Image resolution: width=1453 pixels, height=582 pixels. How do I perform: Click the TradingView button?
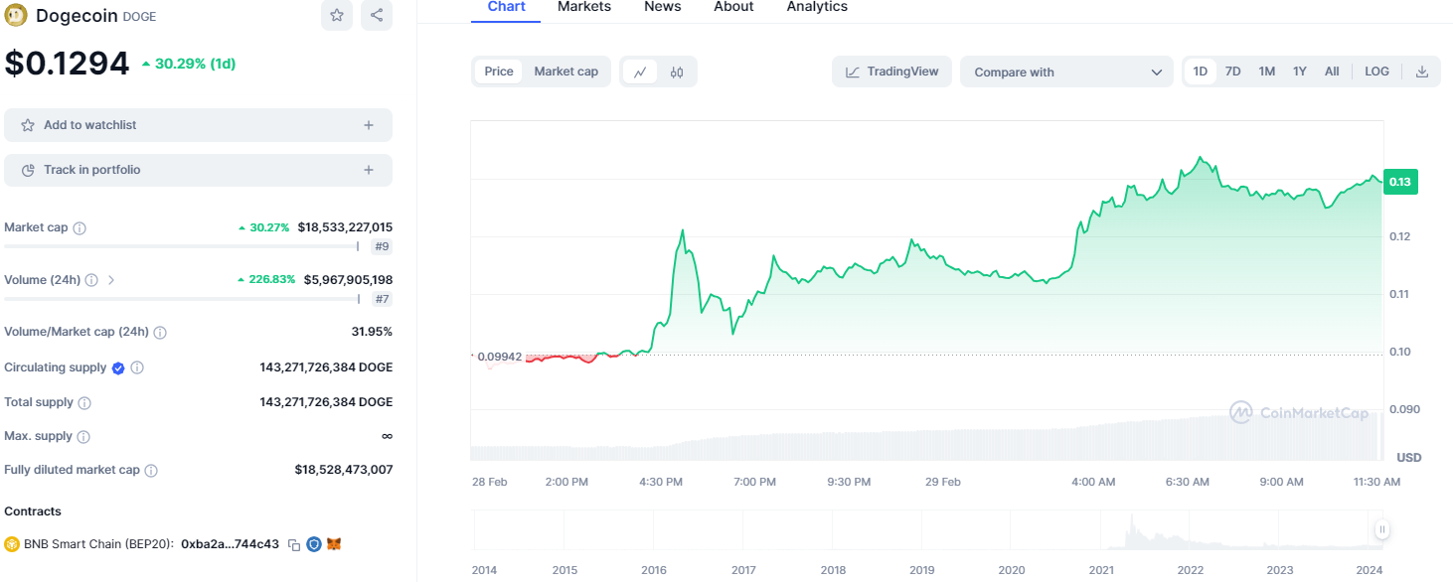point(891,72)
